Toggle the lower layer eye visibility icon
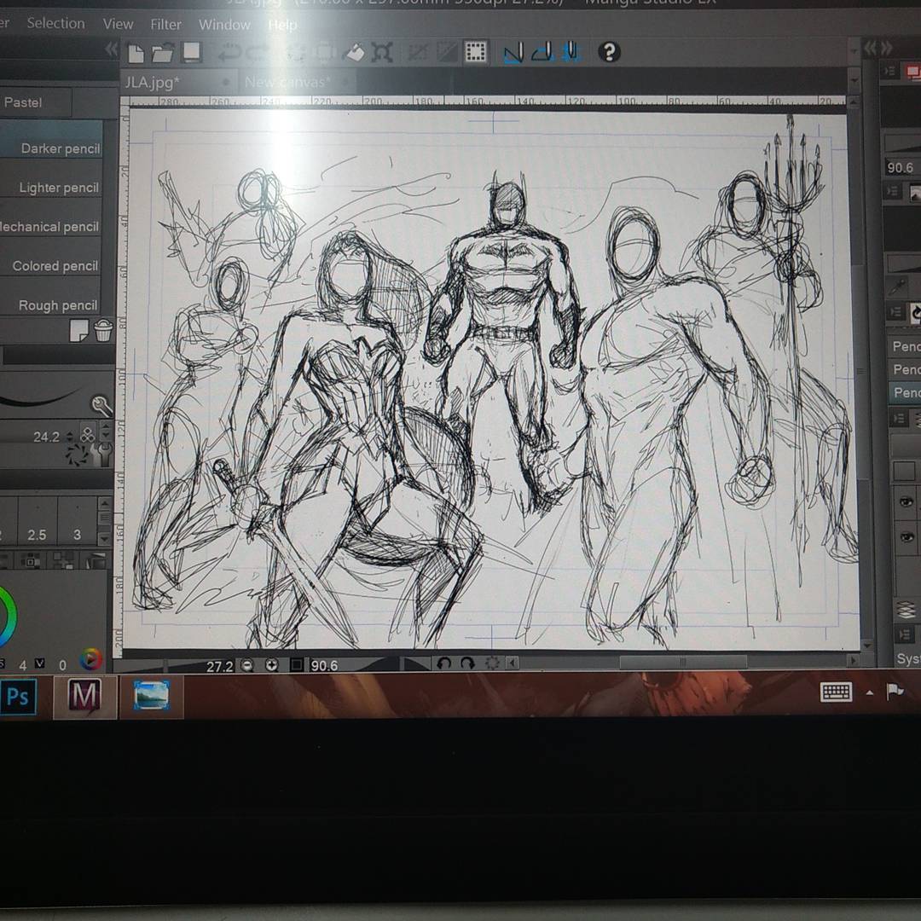 (906, 536)
